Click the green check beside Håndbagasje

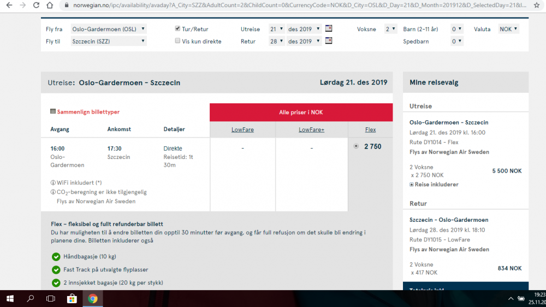coord(56,257)
